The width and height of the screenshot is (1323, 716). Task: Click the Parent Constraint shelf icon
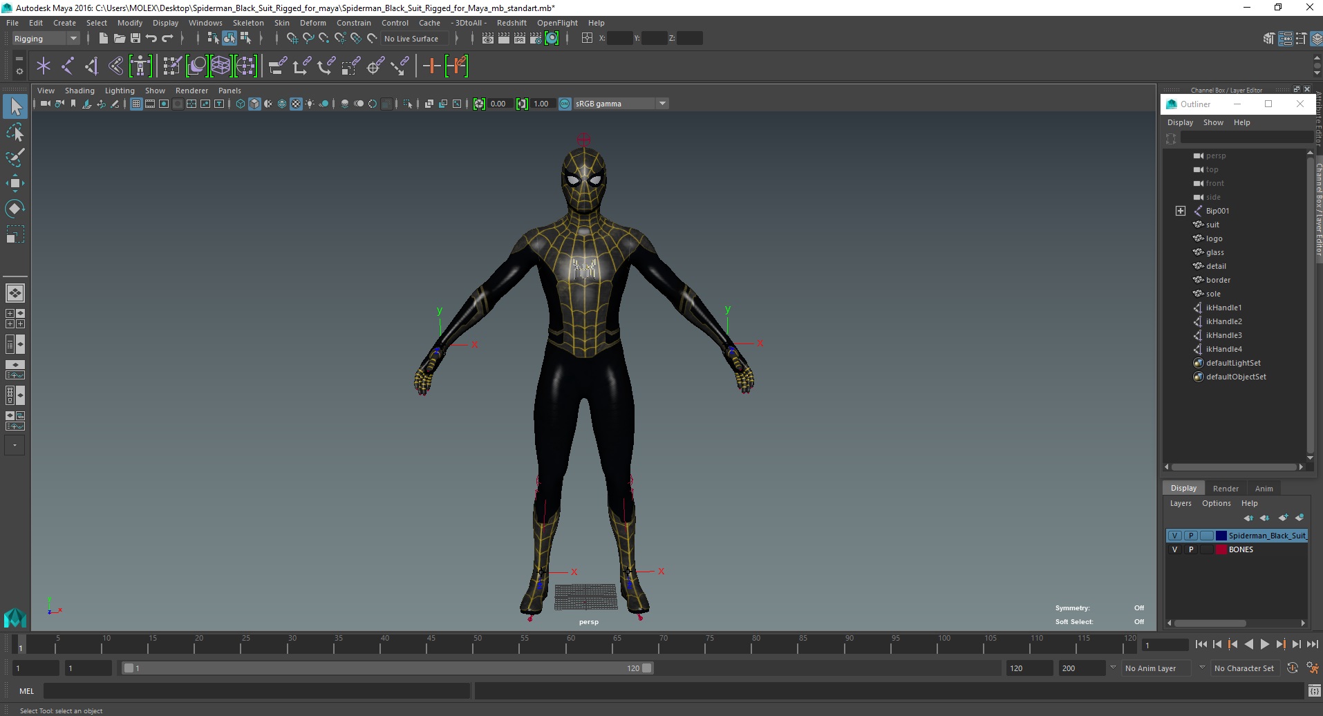pyautogui.click(x=276, y=66)
